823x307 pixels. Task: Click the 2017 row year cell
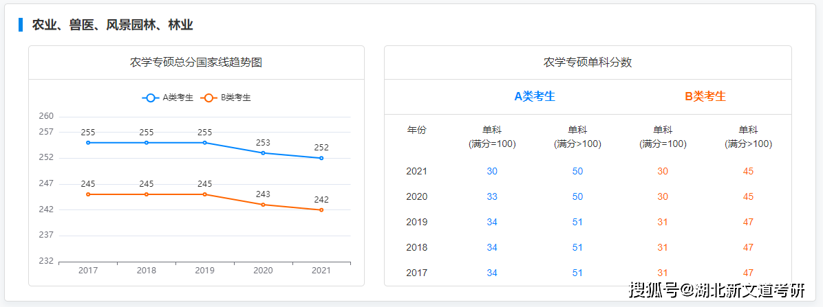416,273
